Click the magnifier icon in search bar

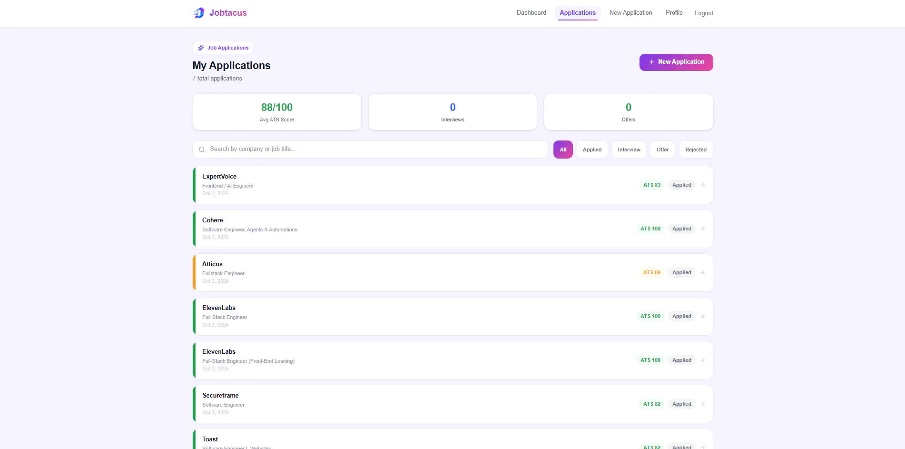[202, 150]
